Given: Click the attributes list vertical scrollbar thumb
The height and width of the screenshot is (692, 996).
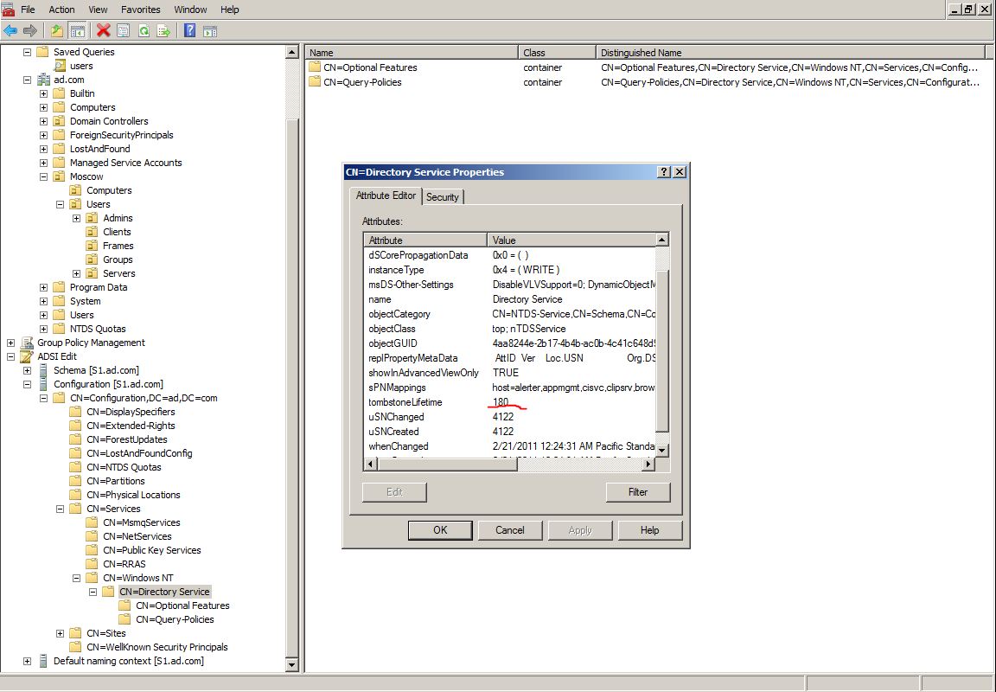Looking at the screenshot, I should 662,351.
